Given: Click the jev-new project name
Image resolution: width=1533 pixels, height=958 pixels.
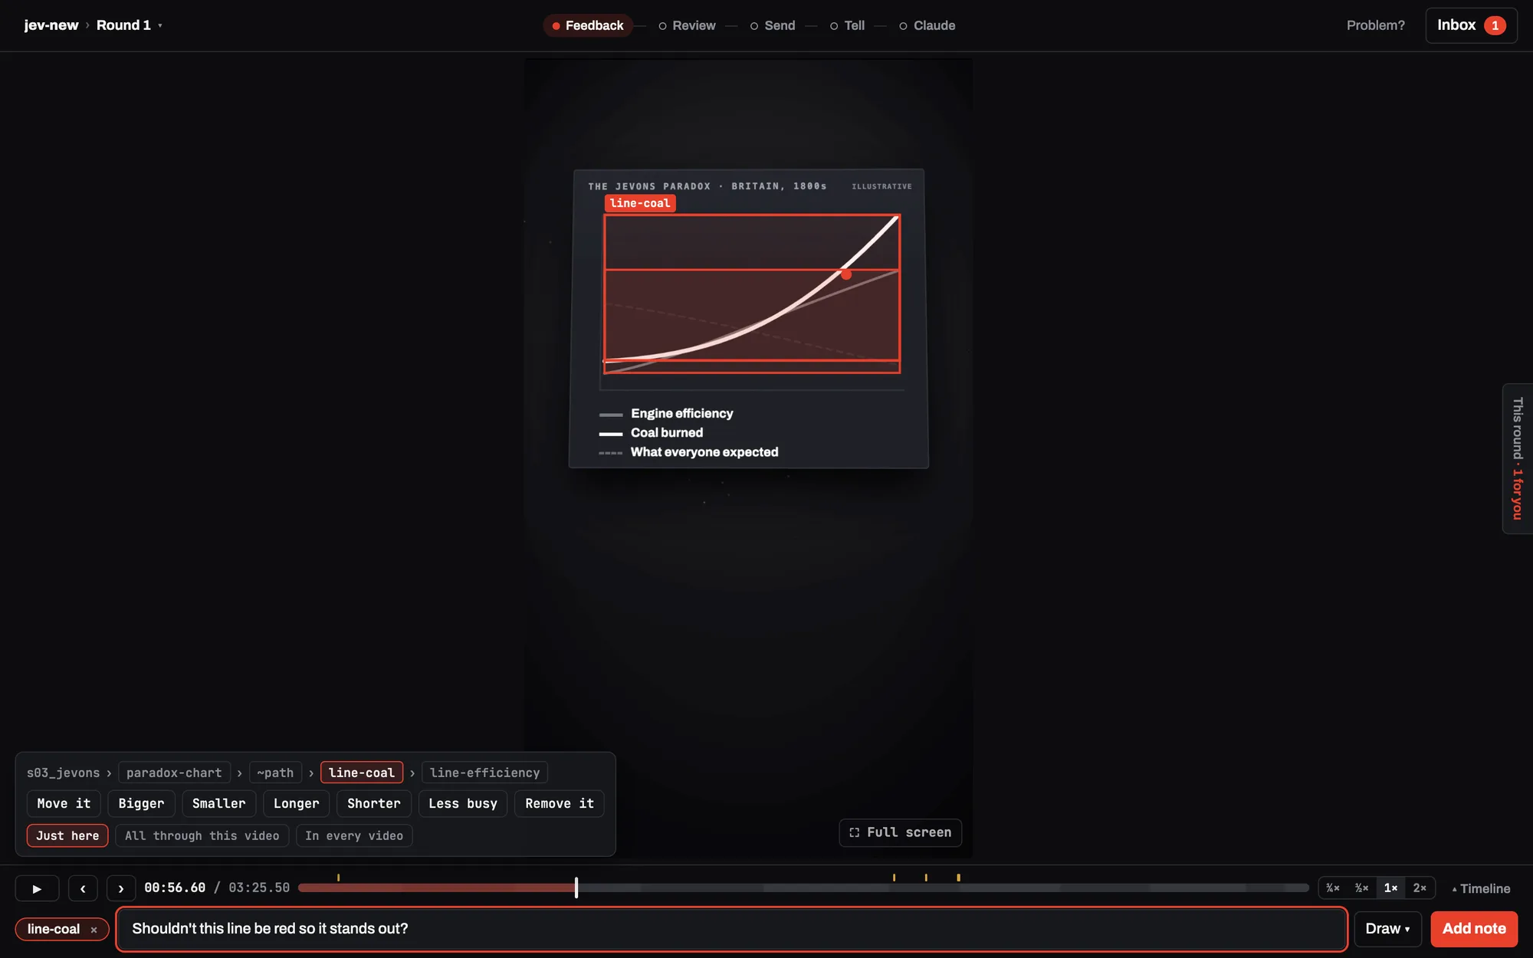Looking at the screenshot, I should click(51, 25).
